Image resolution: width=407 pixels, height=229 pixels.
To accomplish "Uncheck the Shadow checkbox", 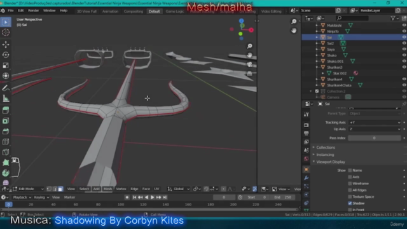I will point(350,204).
